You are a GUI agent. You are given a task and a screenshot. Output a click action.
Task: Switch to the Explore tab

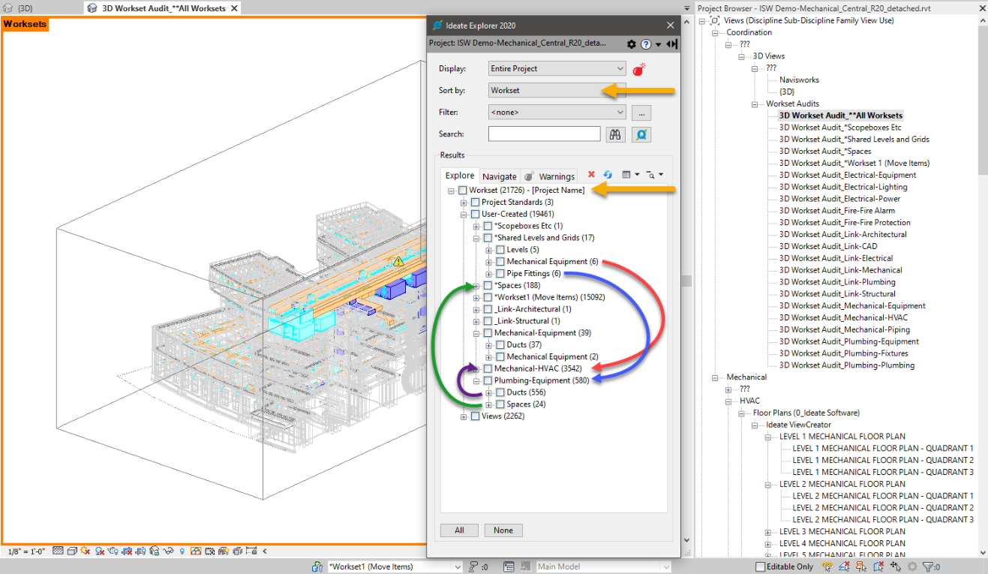tap(460, 176)
